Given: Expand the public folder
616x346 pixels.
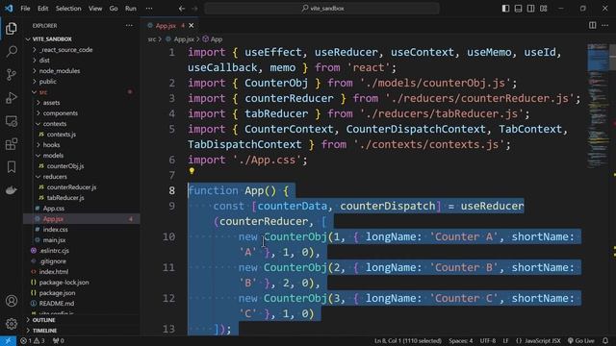Looking at the screenshot, I should click(x=82, y=82).
